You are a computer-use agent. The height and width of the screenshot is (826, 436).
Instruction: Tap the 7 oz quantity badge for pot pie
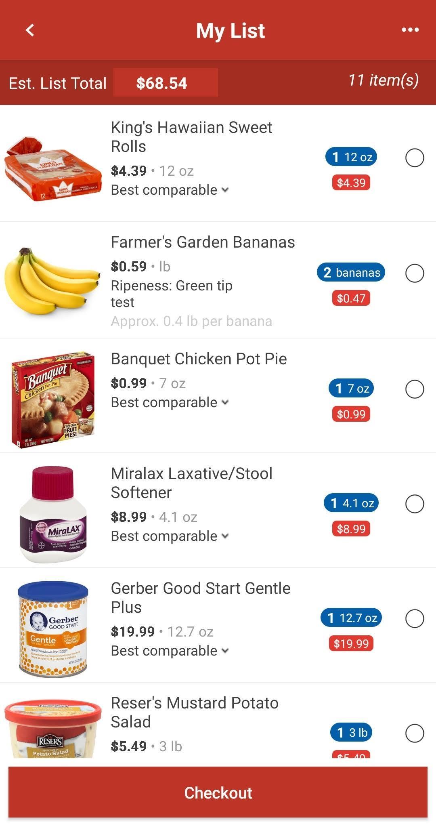(x=351, y=388)
